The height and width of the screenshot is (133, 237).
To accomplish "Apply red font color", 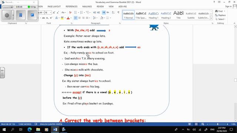I will (68, 18).
